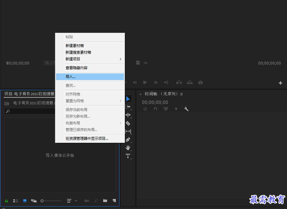Click the 导入媒体以开始 placeholder text
This screenshot has height=209, width=287.
coord(60,155)
